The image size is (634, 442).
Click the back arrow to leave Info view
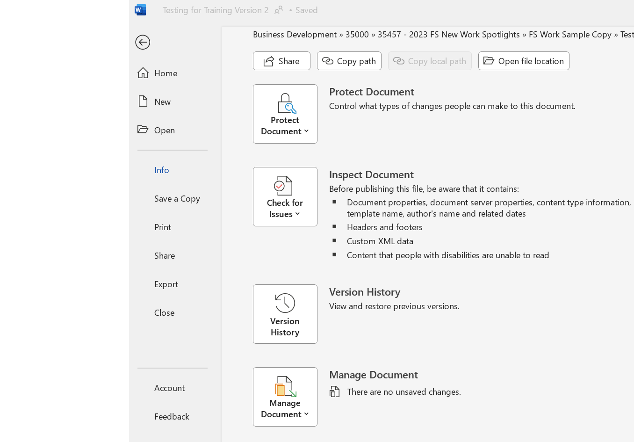pyautogui.click(x=142, y=42)
